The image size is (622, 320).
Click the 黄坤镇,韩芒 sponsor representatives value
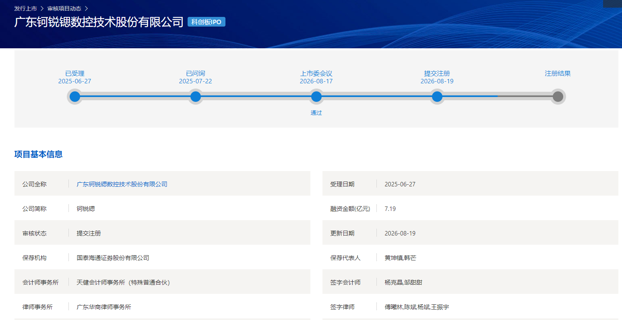point(401,258)
